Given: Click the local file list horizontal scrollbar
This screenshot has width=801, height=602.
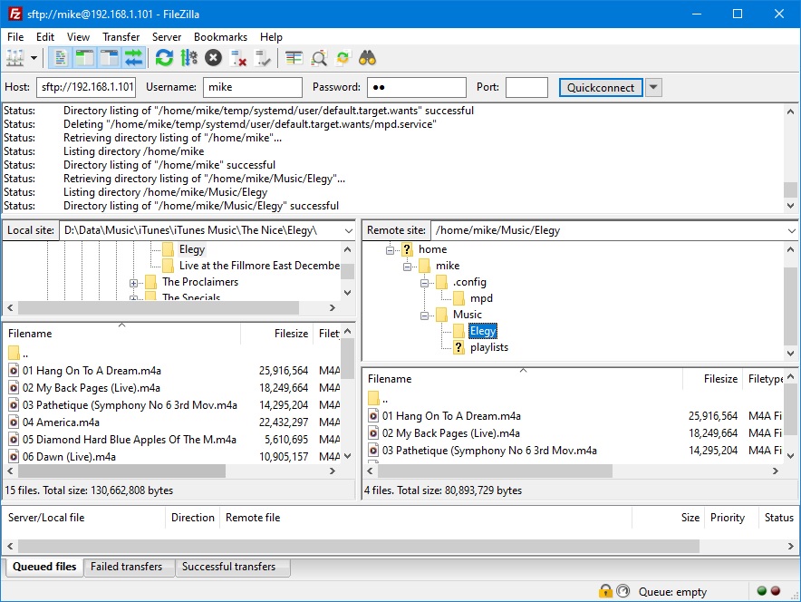Looking at the screenshot, I should (171, 471).
